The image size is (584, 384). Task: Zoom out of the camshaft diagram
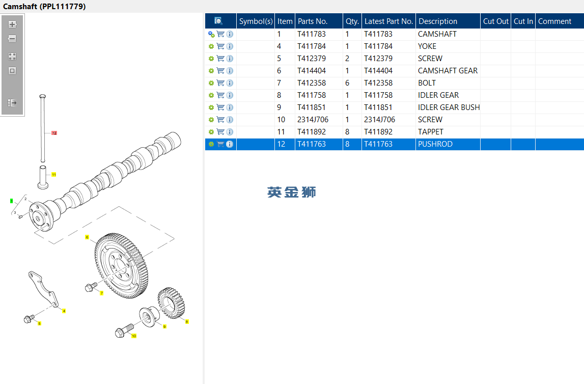12,39
